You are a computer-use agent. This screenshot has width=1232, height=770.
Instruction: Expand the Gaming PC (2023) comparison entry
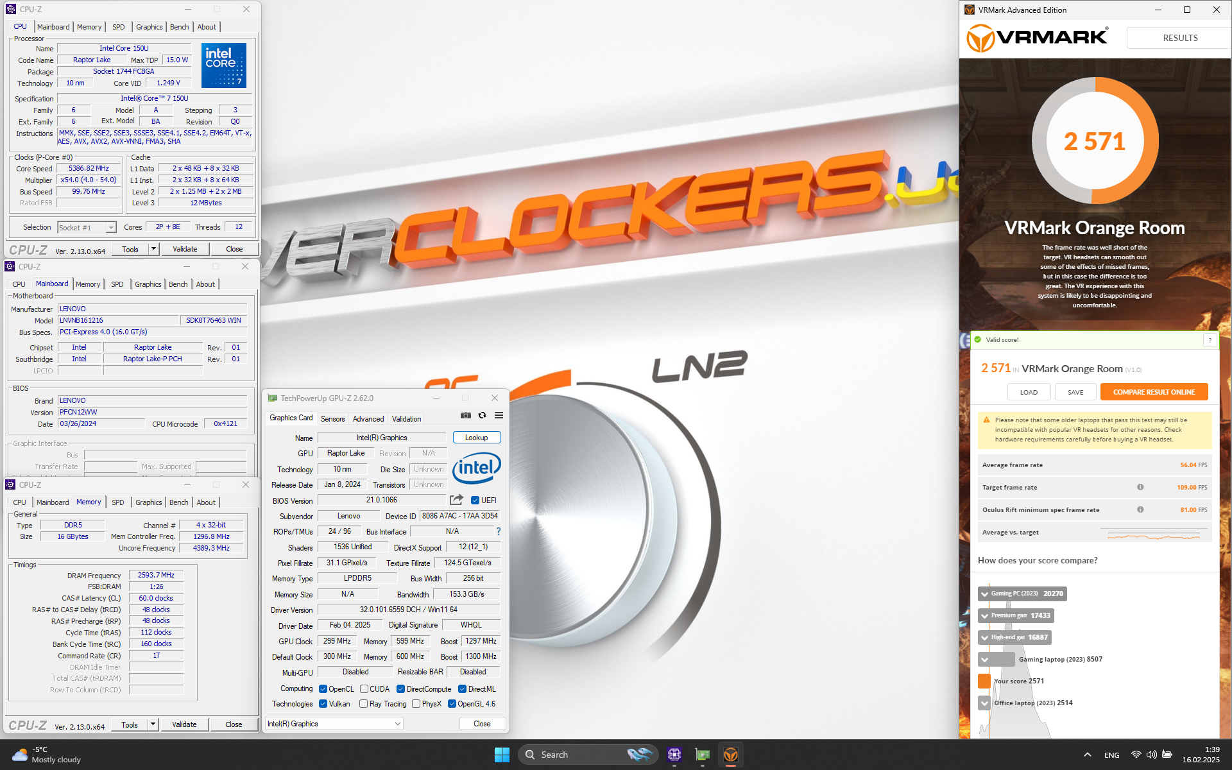984,594
